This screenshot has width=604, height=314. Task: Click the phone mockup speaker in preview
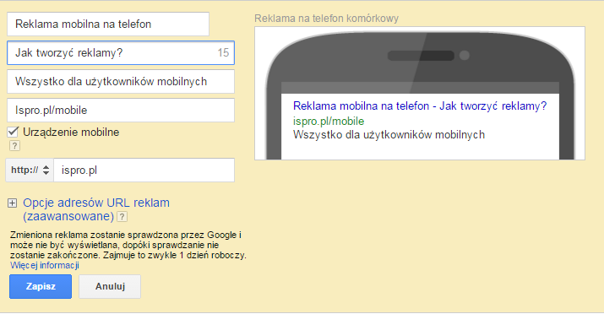click(x=421, y=56)
